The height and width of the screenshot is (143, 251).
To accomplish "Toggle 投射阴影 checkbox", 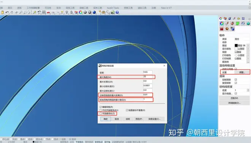I will [236, 80].
